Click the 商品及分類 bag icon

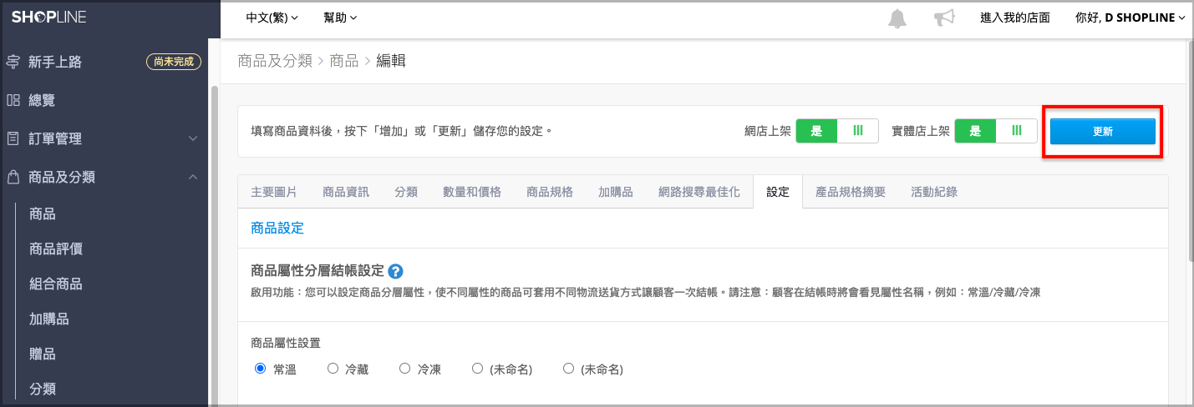13,177
